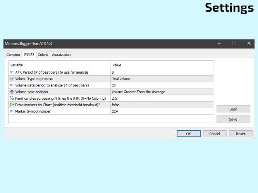Select 'Volume data period to analyze' label

pos(52,85)
